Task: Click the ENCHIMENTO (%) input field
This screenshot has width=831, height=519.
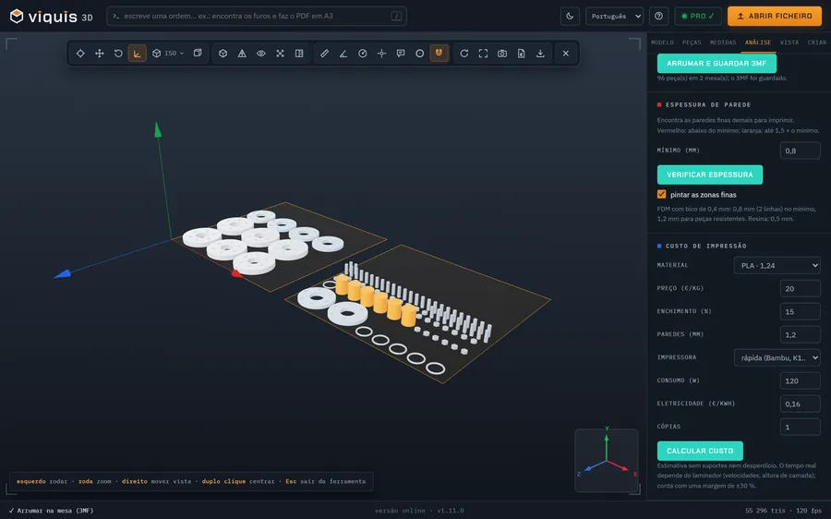Action: [x=800, y=311]
